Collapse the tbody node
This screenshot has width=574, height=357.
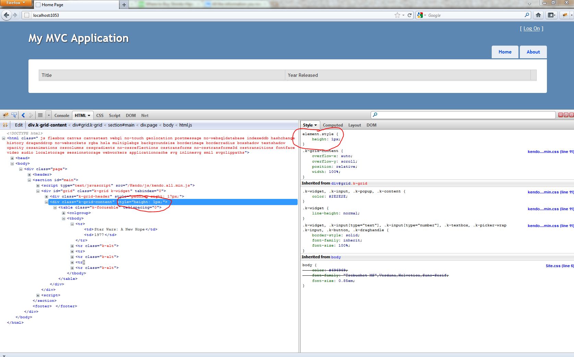63,218
